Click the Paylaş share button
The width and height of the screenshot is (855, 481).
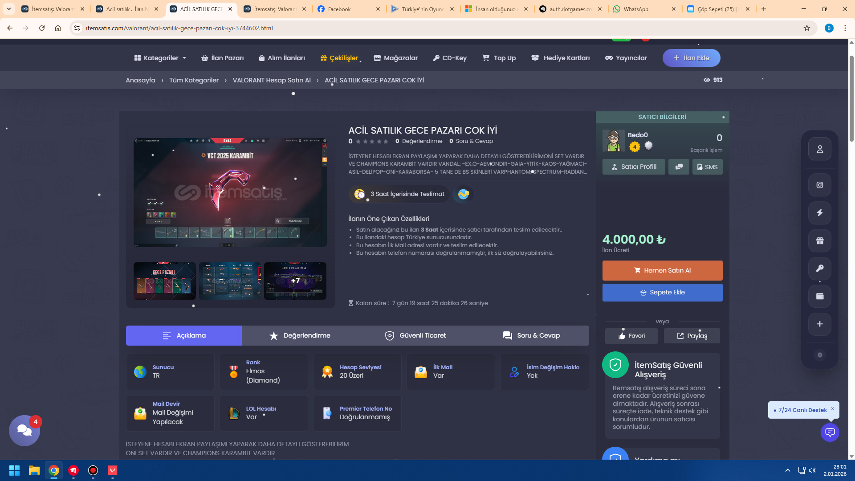(x=692, y=336)
